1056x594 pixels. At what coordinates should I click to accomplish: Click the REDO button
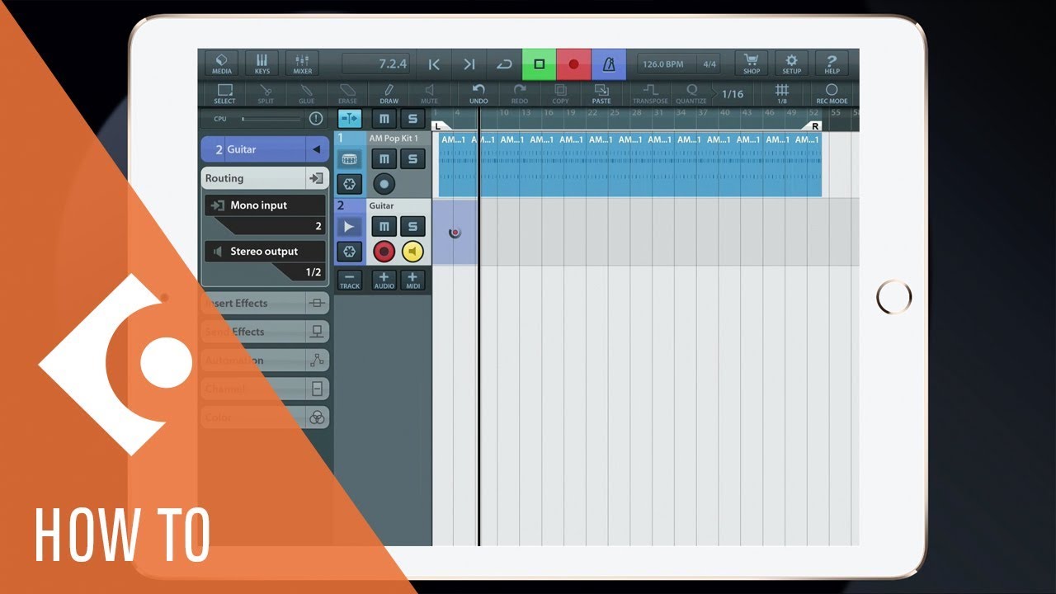pos(520,94)
